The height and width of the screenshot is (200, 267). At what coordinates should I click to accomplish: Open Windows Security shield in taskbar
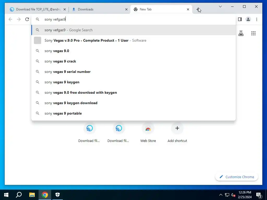[58, 195]
